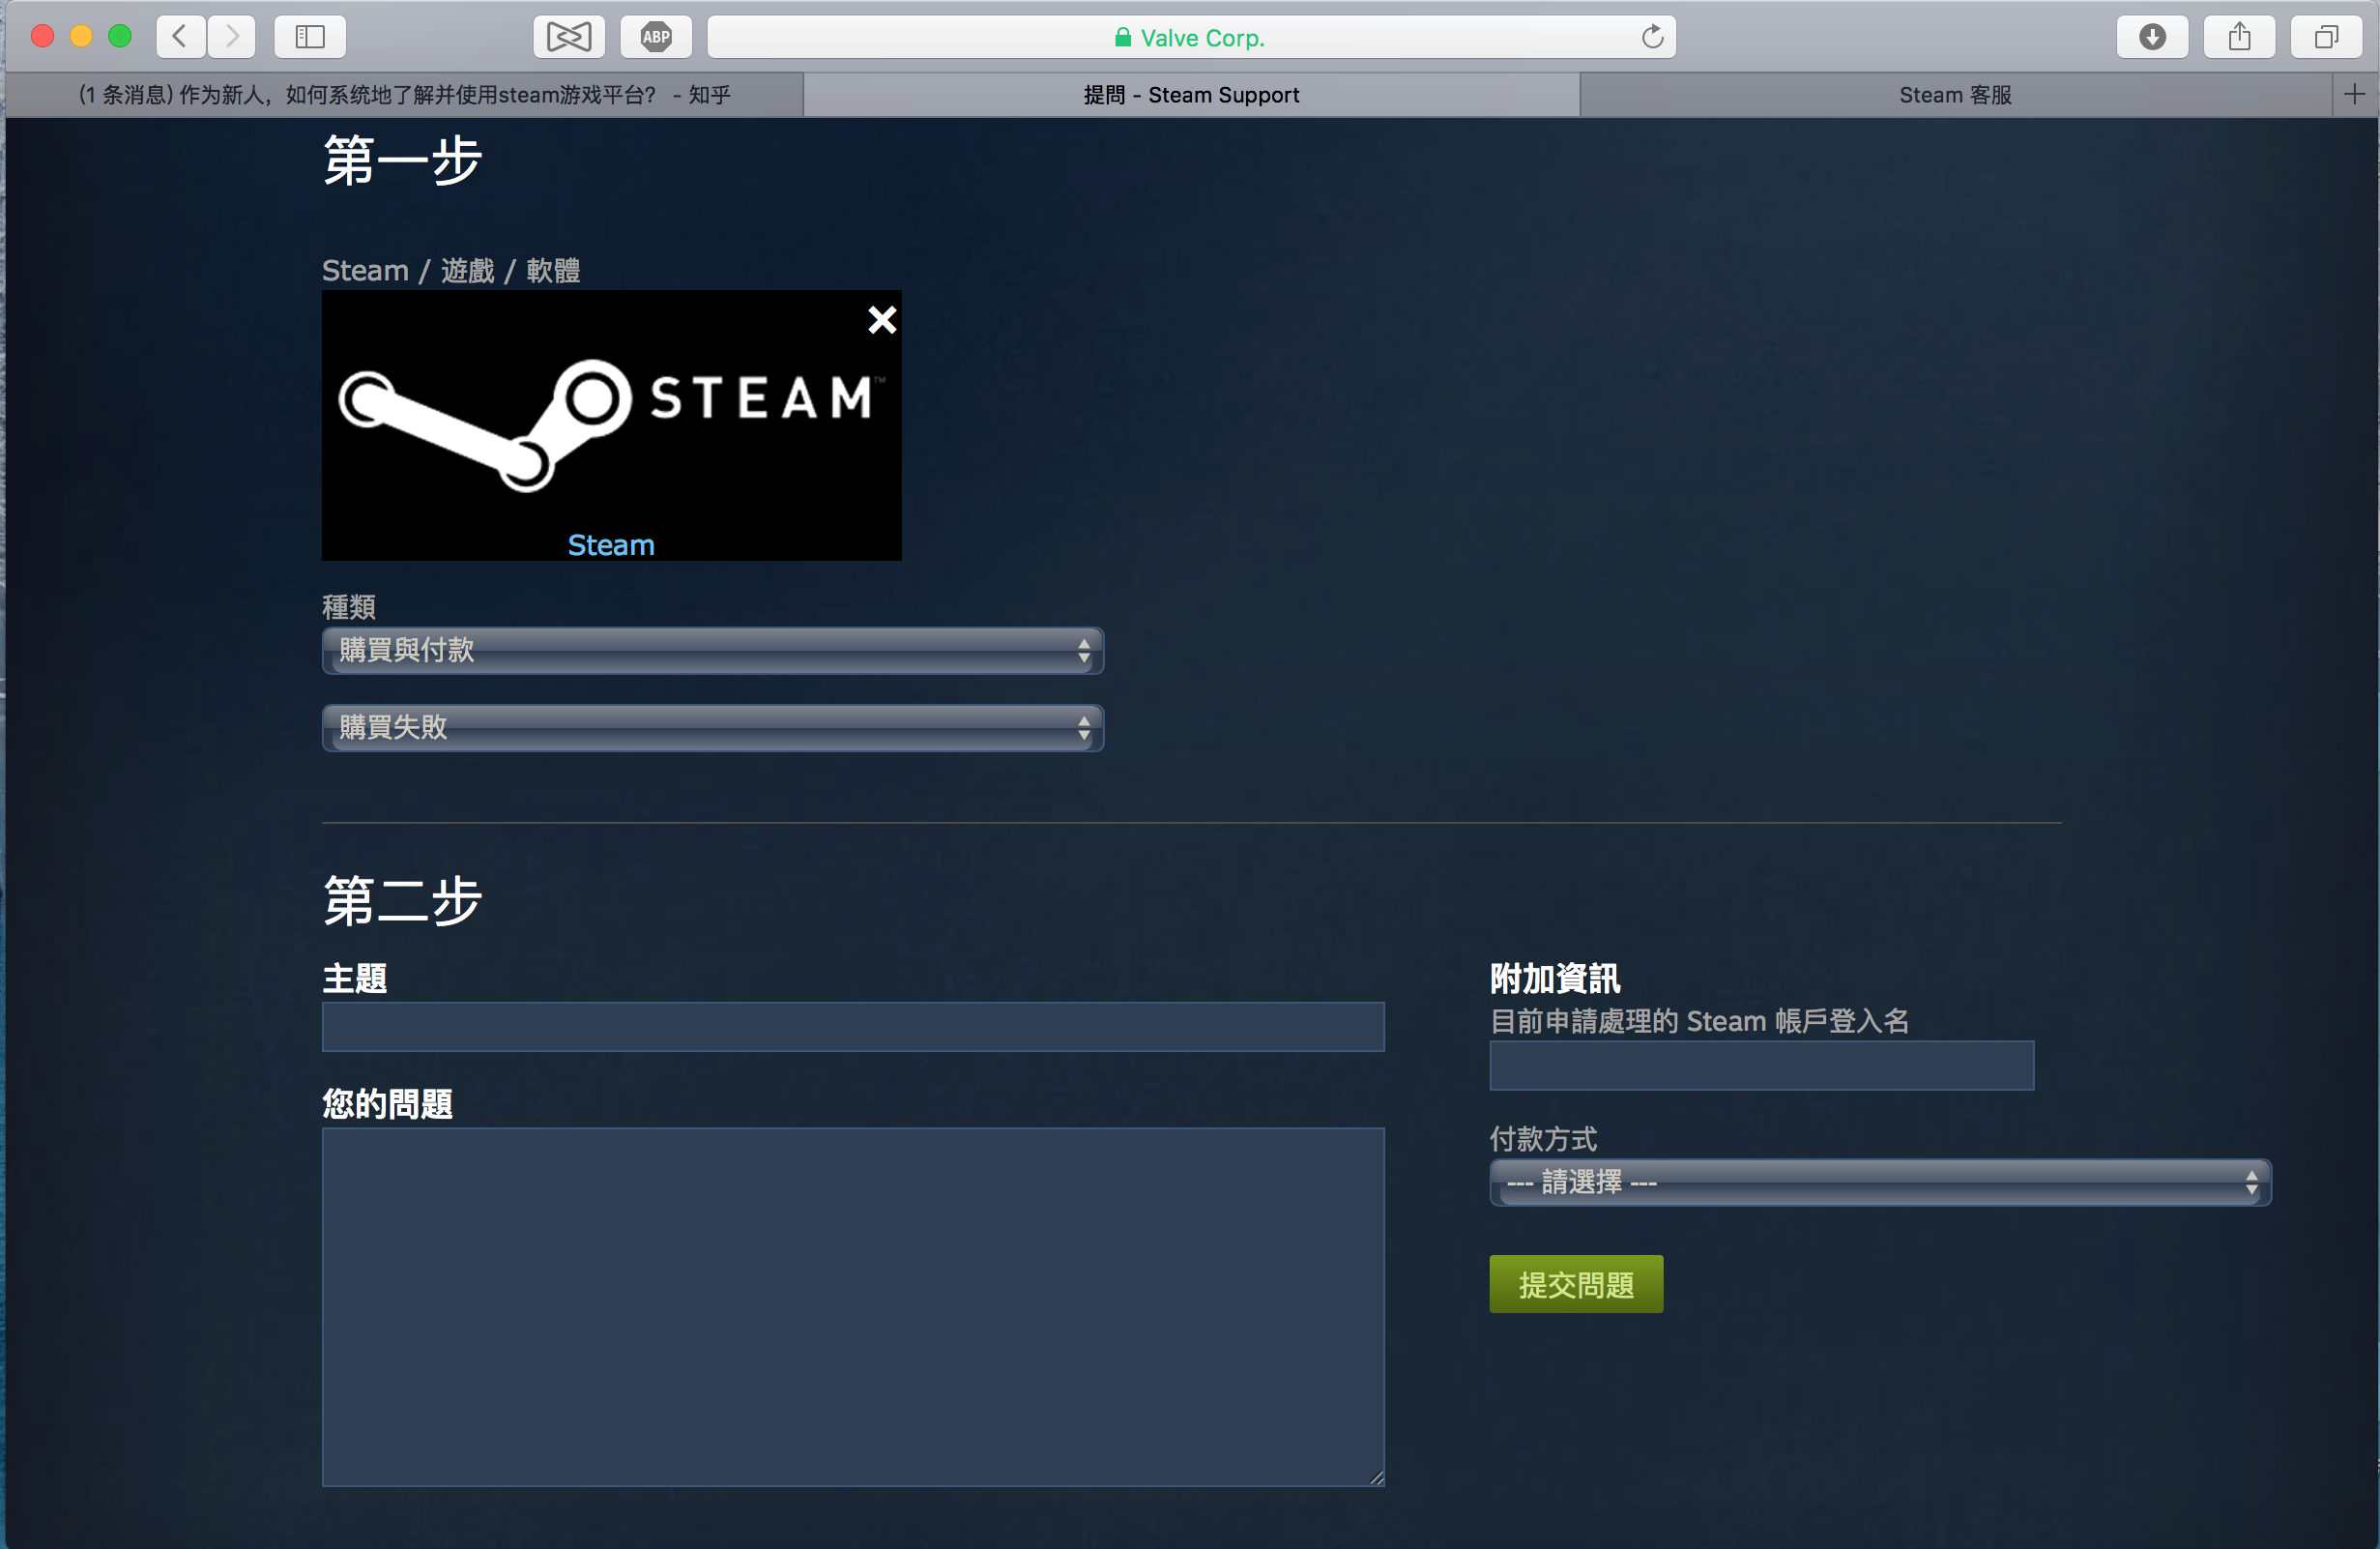
Task: Click inside the 主題 subject field
Action: [x=852, y=1027]
